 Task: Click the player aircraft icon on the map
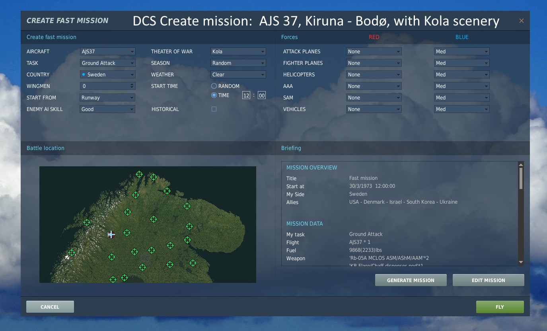coord(111,235)
